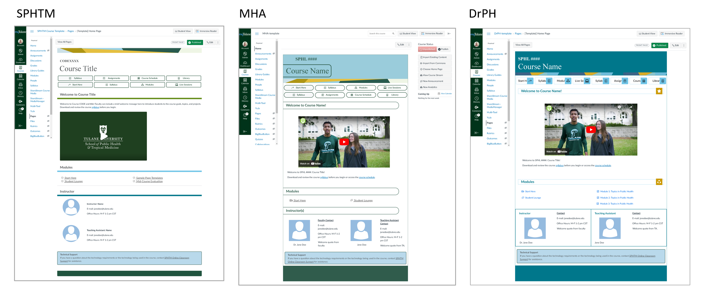The height and width of the screenshot is (293, 704).
Task: Play the YouTube video on the MHA home page
Action: 344,142
